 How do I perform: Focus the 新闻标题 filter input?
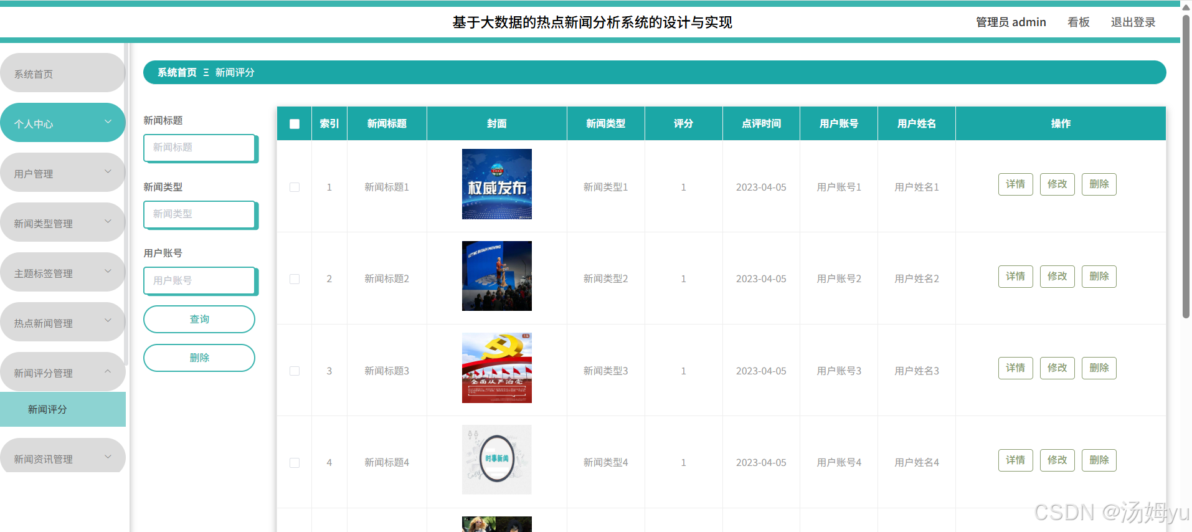click(x=200, y=148)
